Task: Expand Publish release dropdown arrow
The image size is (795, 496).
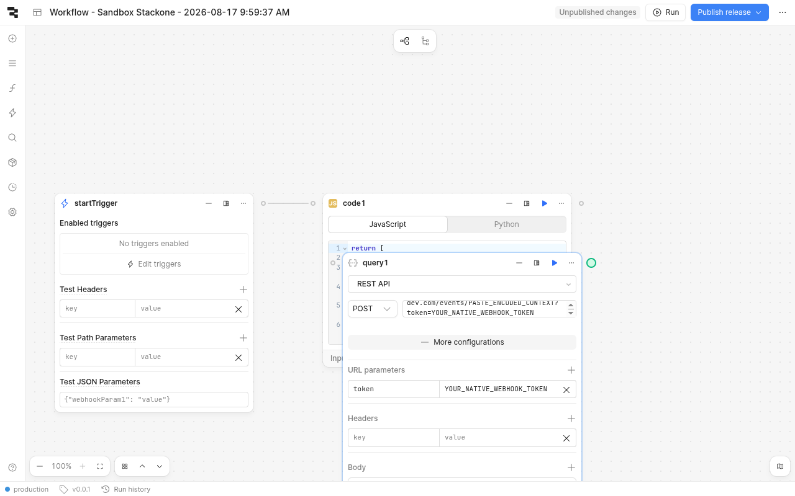Action: tap(758, 12)
